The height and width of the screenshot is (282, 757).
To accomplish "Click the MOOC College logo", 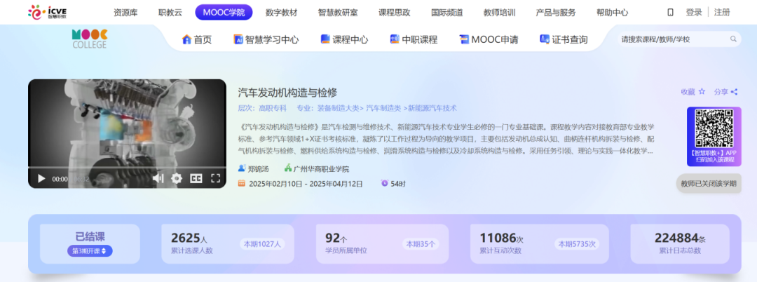I will [89, 39].
